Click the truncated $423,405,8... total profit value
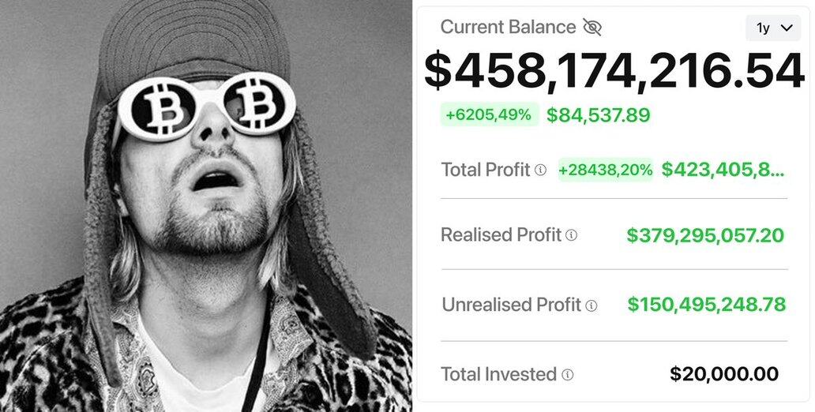This screenshot has width=815, height=412. click(x=723, y=169)
